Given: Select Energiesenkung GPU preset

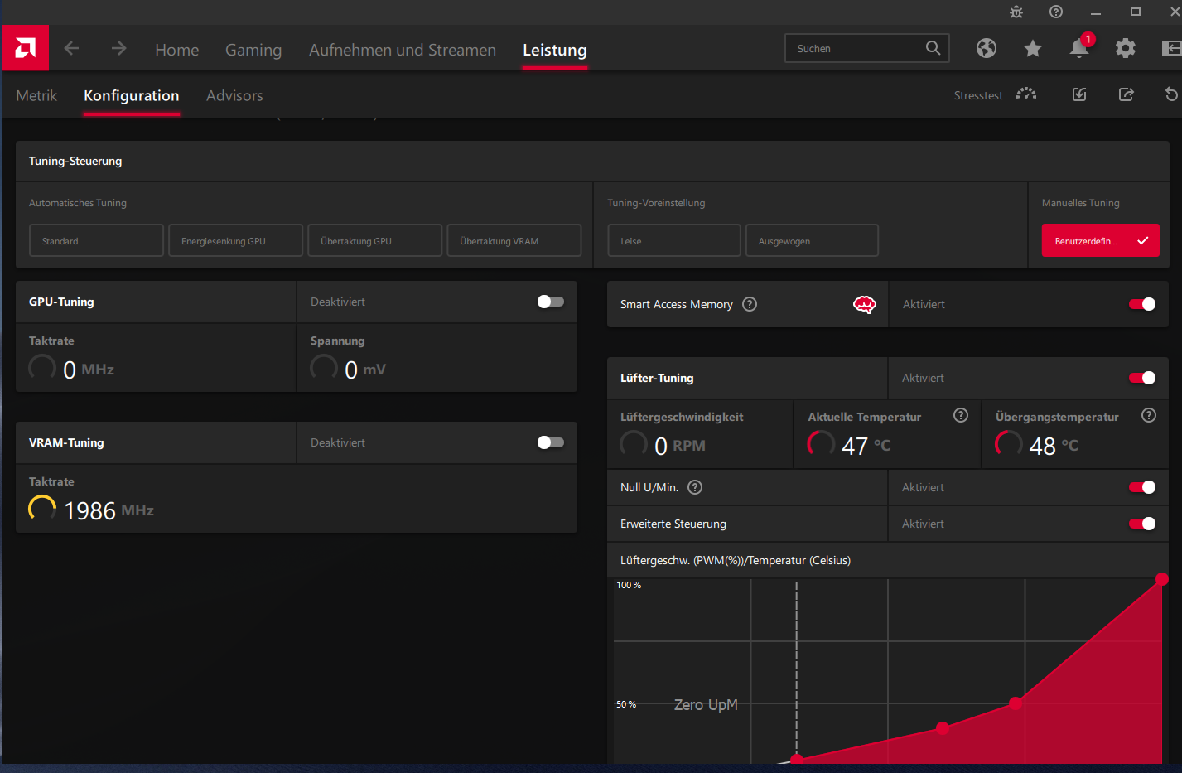Looking at the screenshot, I should pos(235,240).
